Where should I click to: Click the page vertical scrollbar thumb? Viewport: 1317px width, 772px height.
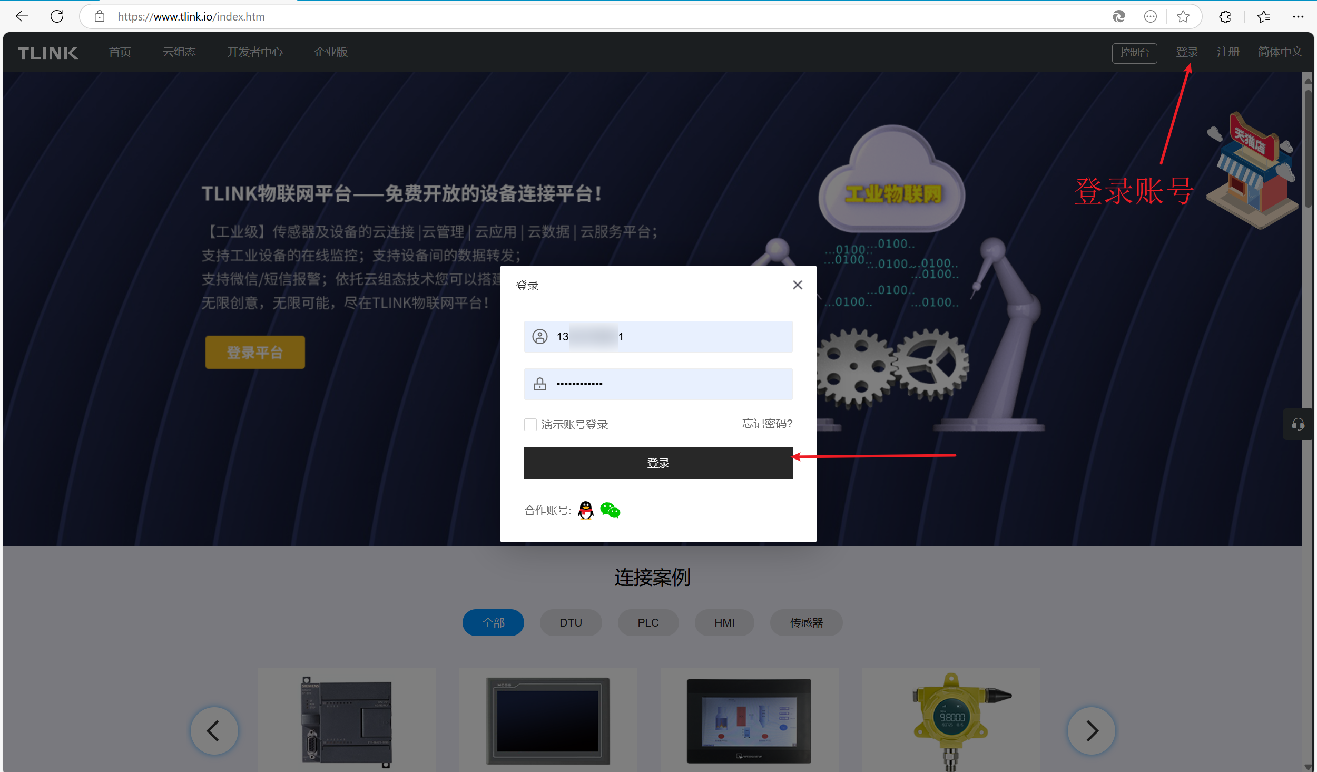click(1309, 149)
